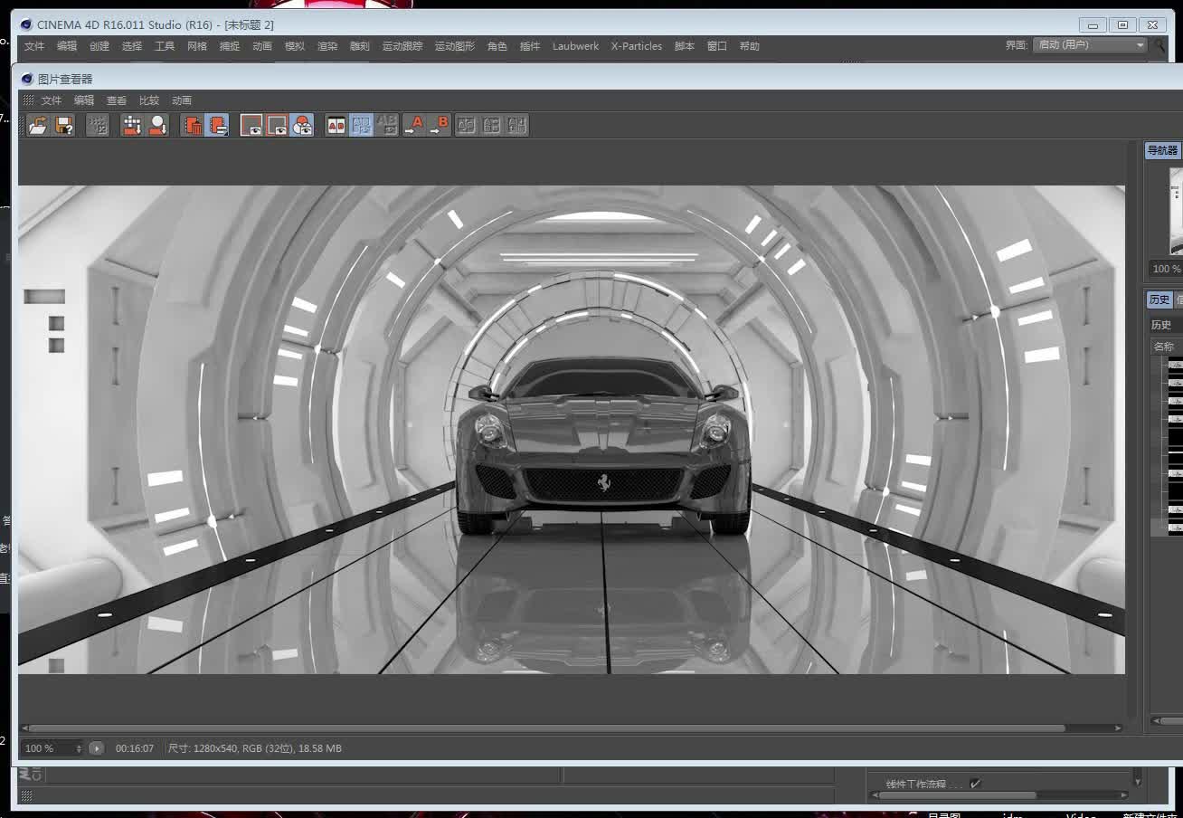Image resolution: width=1183 pixels, height=818 pixels.
Task: Click the sphere-with-arrow render icon
Action: [x=158, y=126]
